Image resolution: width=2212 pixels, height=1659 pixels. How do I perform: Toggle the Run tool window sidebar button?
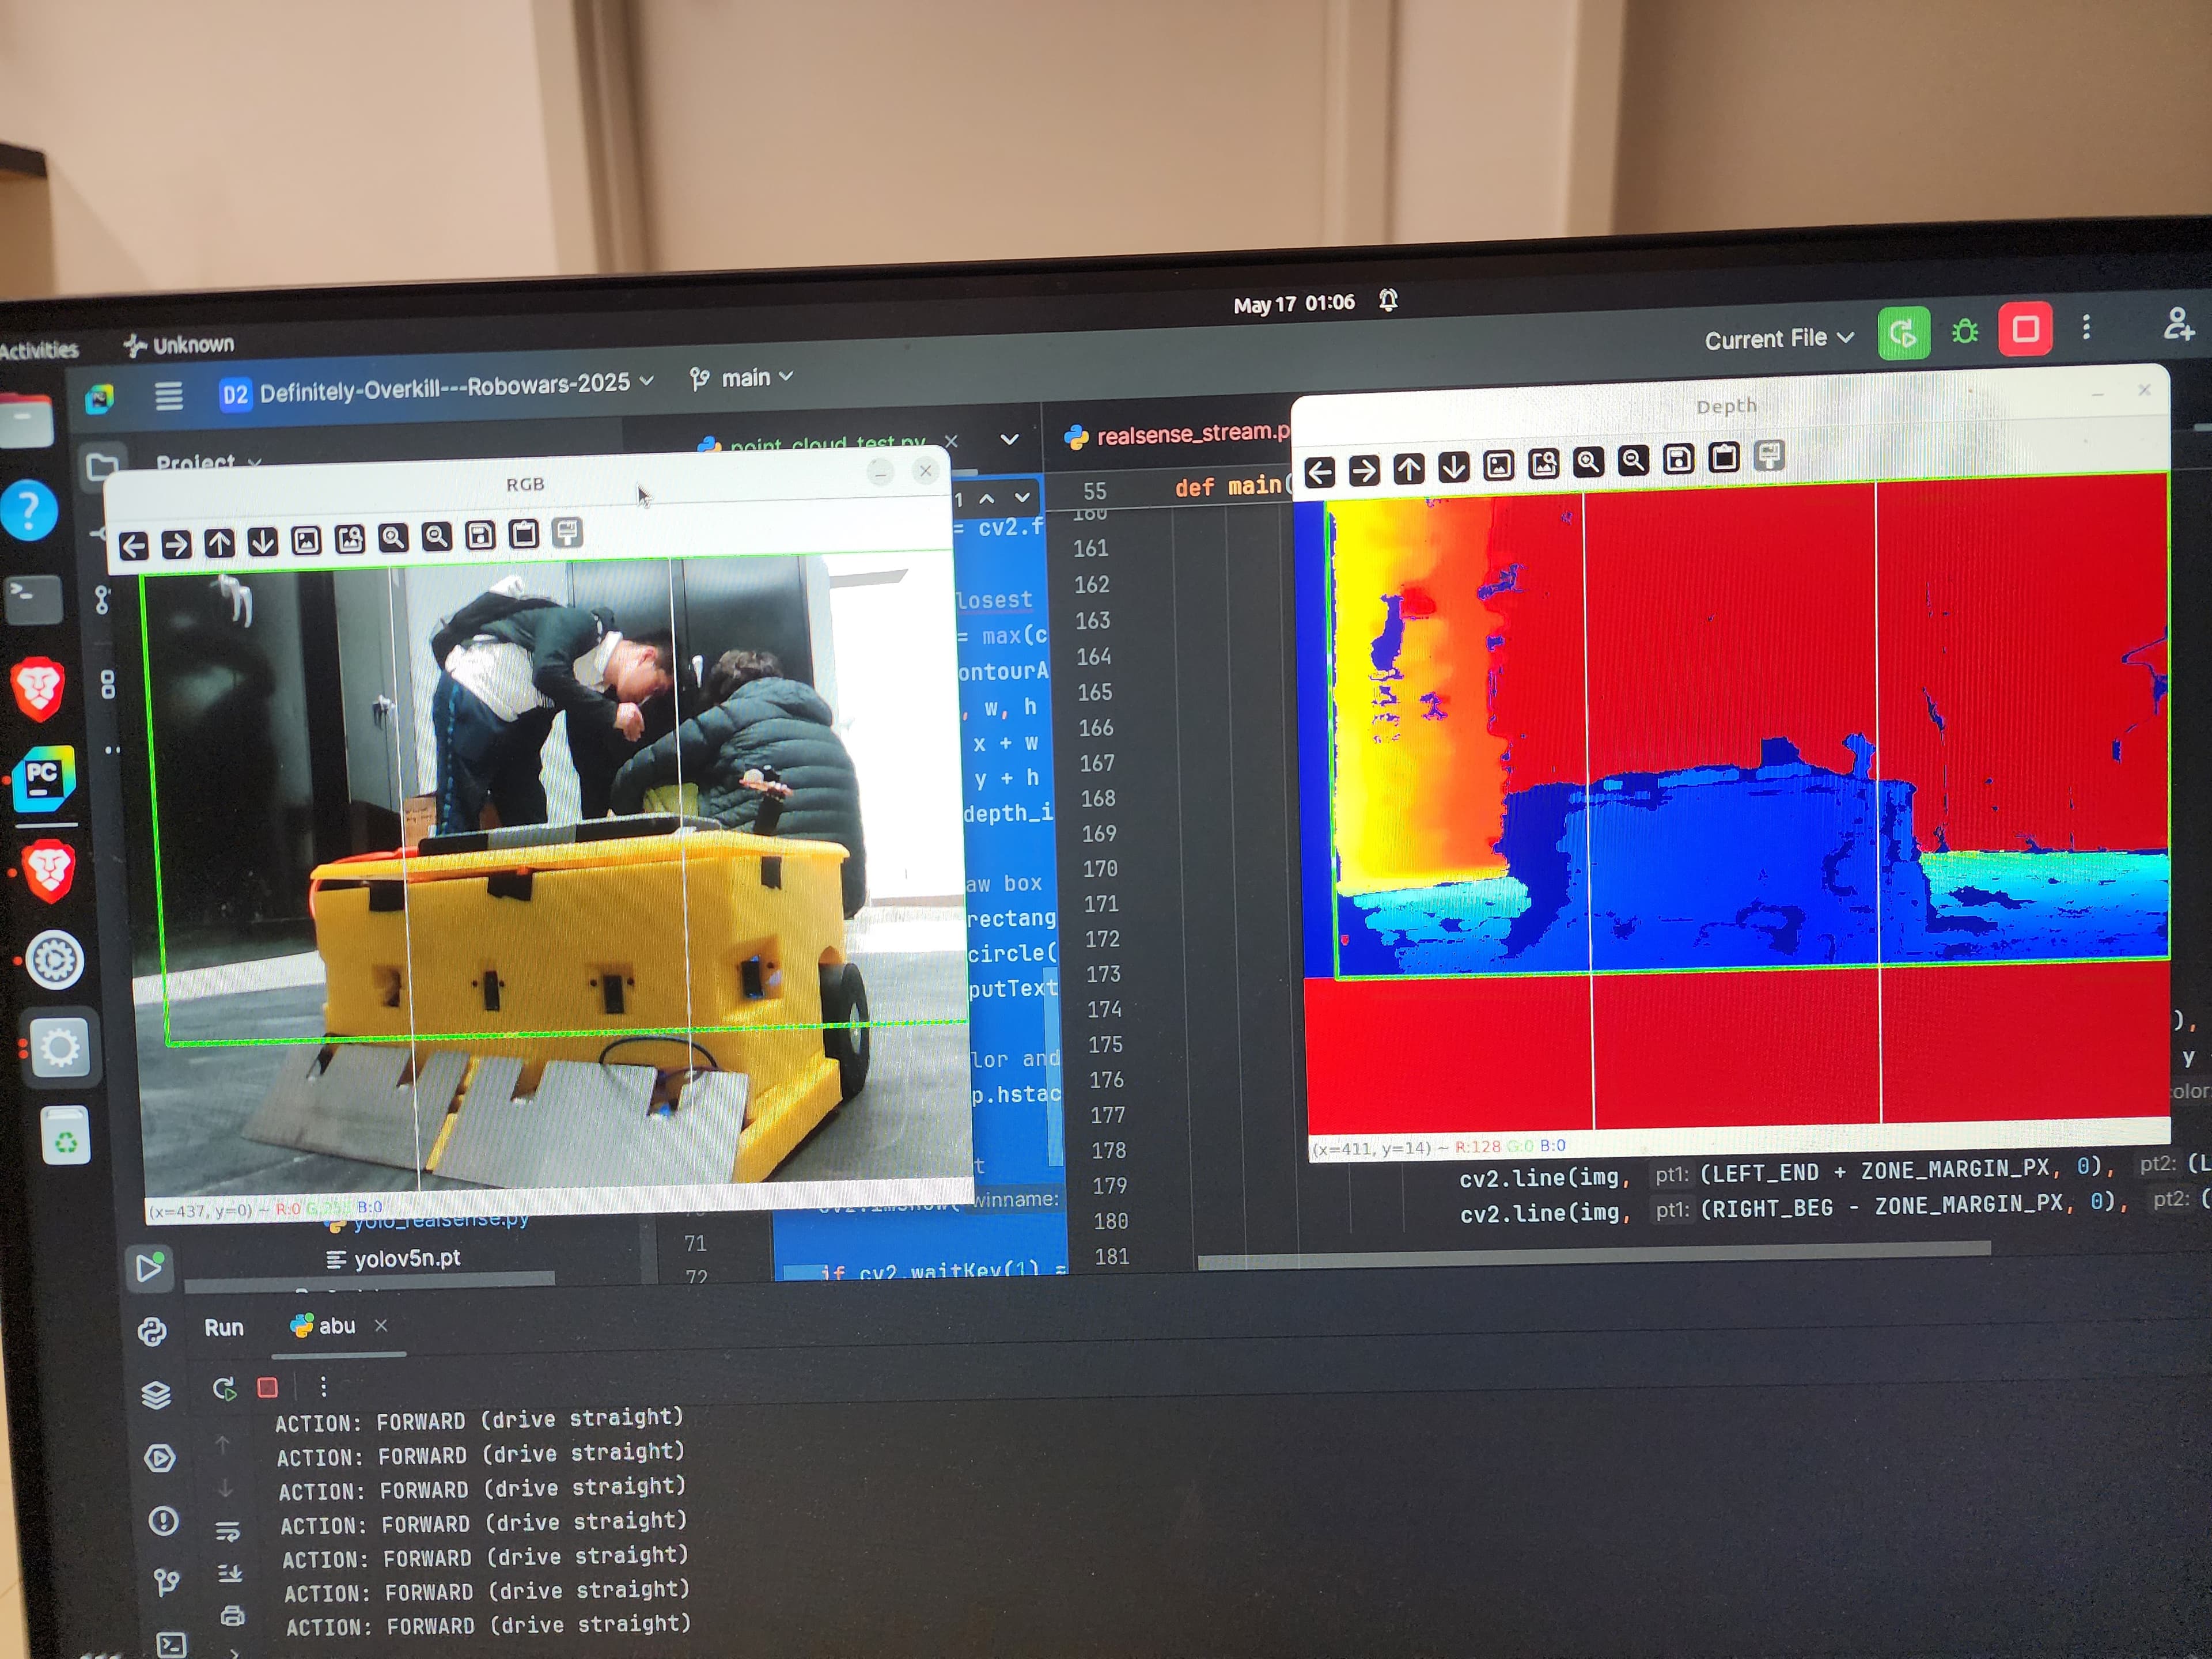click(150, 1267)
